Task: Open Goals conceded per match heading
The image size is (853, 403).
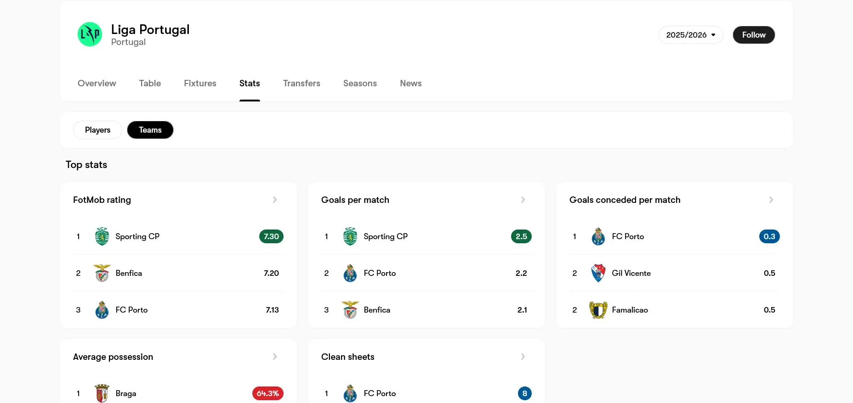Action: 625,200
